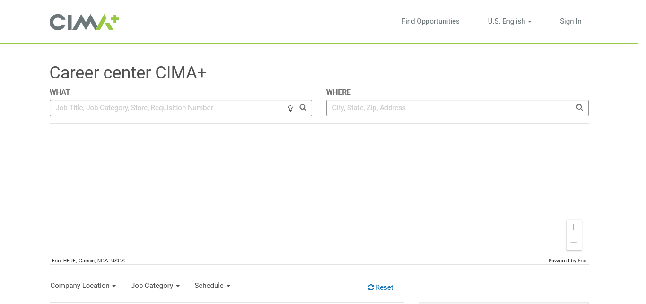Open the Job Category filter dropdown
Screen dimensions: 646x304
coord(155,286)
